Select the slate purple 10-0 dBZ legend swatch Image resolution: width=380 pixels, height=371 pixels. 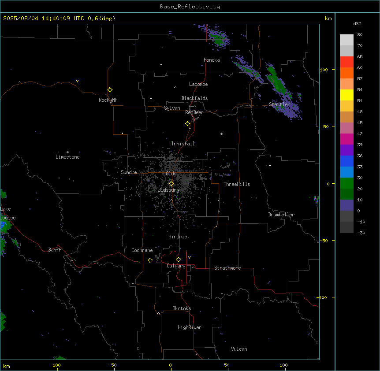[x=346, y=205]
